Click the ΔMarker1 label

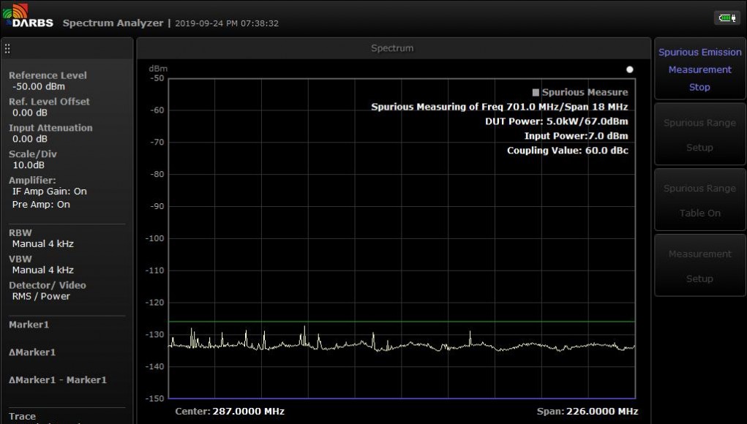click(32, 352)
